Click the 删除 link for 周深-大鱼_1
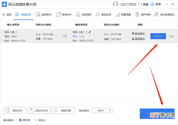 (x=172, y=36)
